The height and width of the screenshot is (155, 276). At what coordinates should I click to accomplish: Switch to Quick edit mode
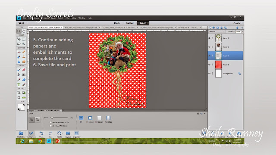pyautogui.click(x=117, y=23)
